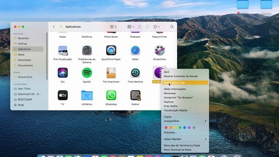Select the QuickTime Player icon

click(111, 51)
